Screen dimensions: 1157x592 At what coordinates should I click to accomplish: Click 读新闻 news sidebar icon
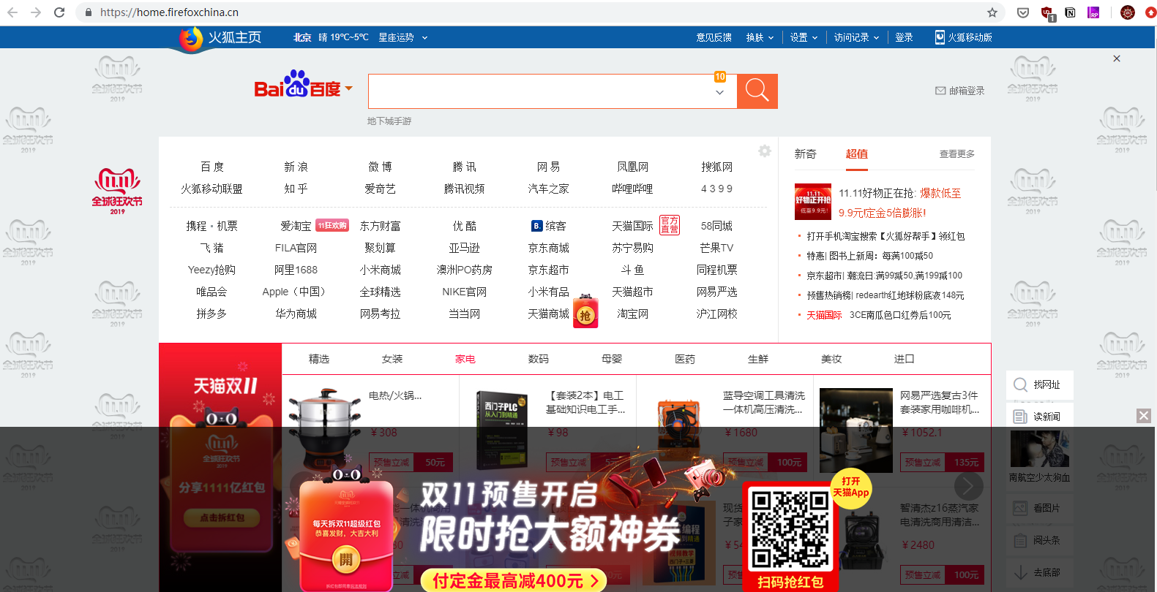coord(1020,417)
